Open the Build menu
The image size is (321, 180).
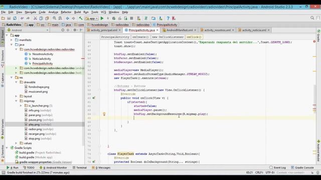77,12
